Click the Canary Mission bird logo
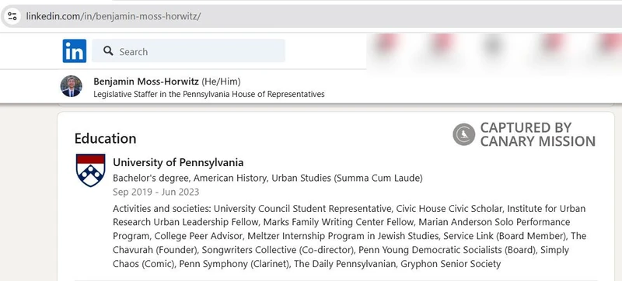Screen dimensions: 622x281 (x=463, y=134)
